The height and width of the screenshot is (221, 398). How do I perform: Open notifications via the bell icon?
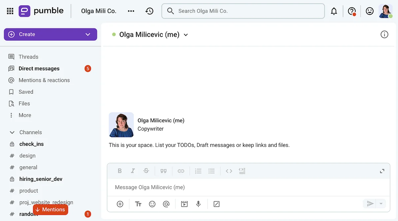[334, 11]
